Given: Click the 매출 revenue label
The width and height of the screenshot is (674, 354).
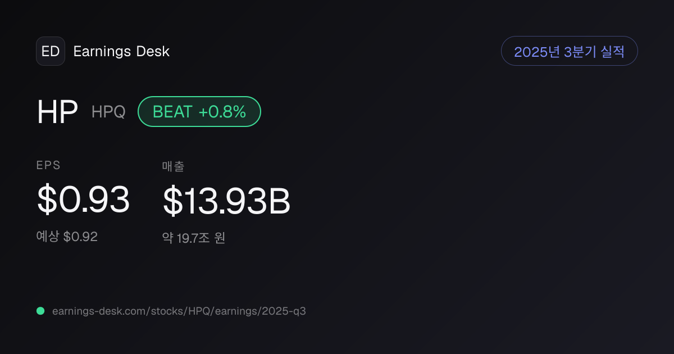Looking at the screenshot, I should tap(174, 166).
